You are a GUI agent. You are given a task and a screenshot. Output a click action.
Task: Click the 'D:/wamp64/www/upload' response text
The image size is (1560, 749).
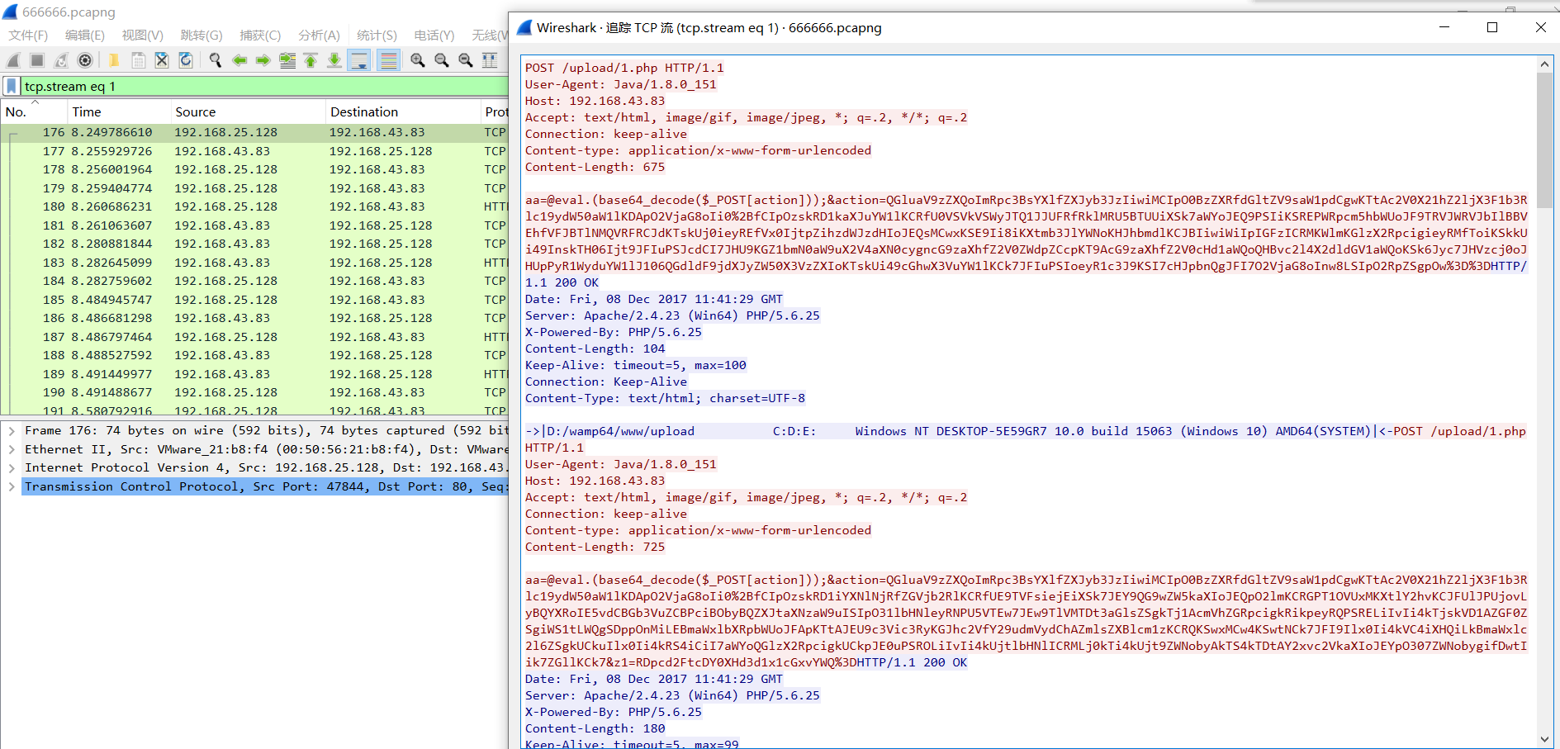point(620,431)
